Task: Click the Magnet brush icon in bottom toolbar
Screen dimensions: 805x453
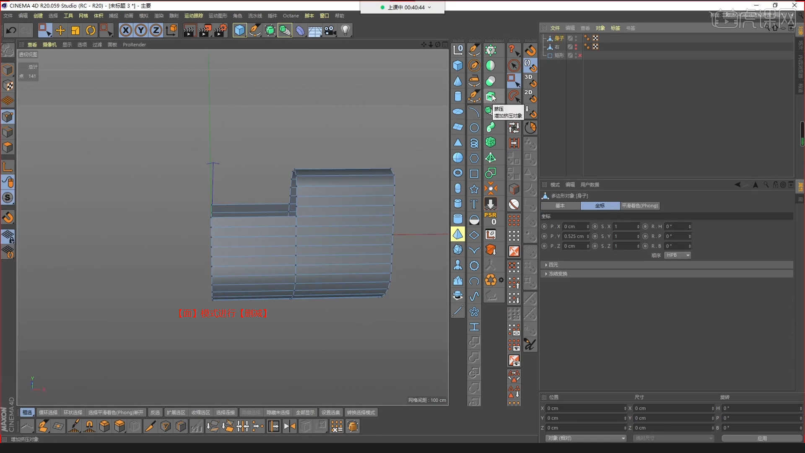Action: 89,427
